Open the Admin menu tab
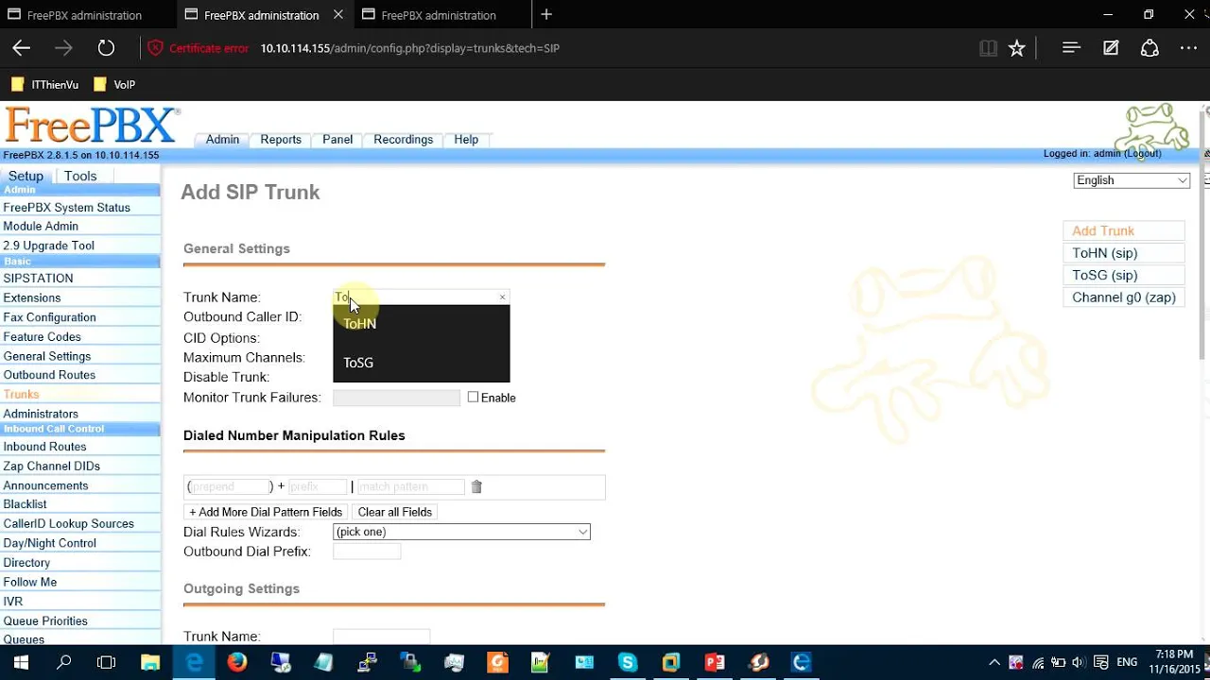Viewport: 1210px width, 680px height. [x=222, y=139]
